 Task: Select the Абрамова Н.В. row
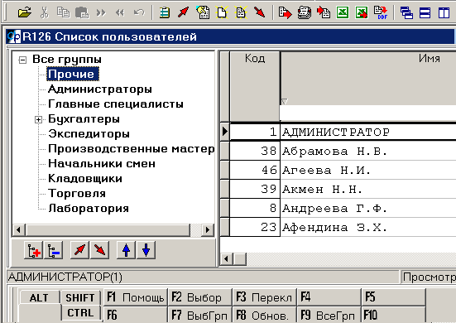[x=338, y=151]
